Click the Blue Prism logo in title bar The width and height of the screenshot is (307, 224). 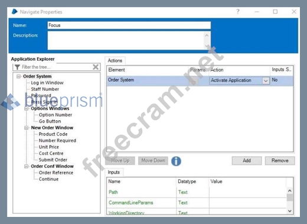(x=15, y=12)
